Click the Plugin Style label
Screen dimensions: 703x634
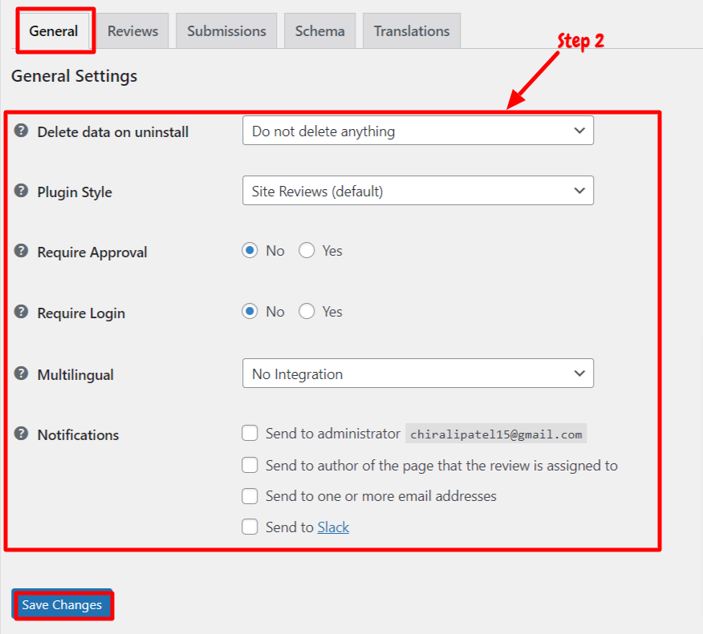(x=75, y=192)
